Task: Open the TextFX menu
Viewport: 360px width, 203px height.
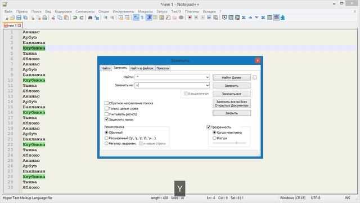Action: point(176,11)
